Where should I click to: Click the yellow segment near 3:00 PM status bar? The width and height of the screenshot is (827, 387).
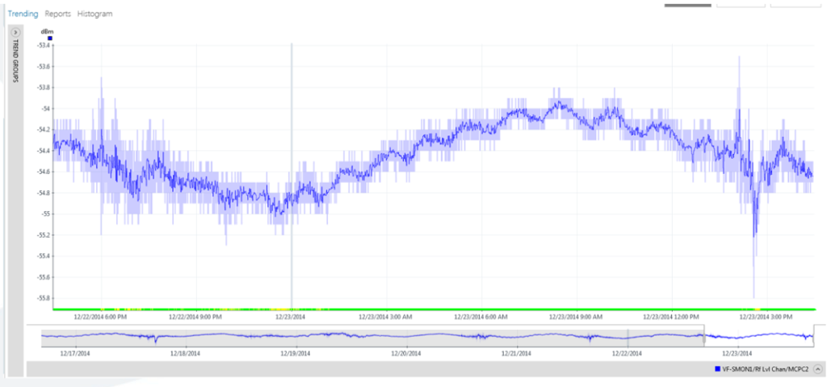click(757, 309)
